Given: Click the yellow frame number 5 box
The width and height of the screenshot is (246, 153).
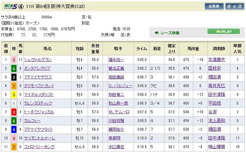Looking at the screenshot, I should click(x=14, y=94).
